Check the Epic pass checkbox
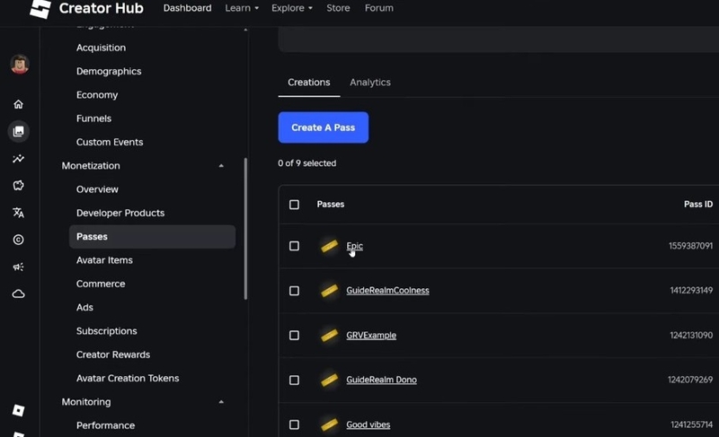This screenshot has width=719, height=437. tap(295, 246)
